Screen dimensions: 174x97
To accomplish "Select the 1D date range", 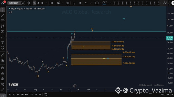I will pyautogui.click(x=10, y=94).
